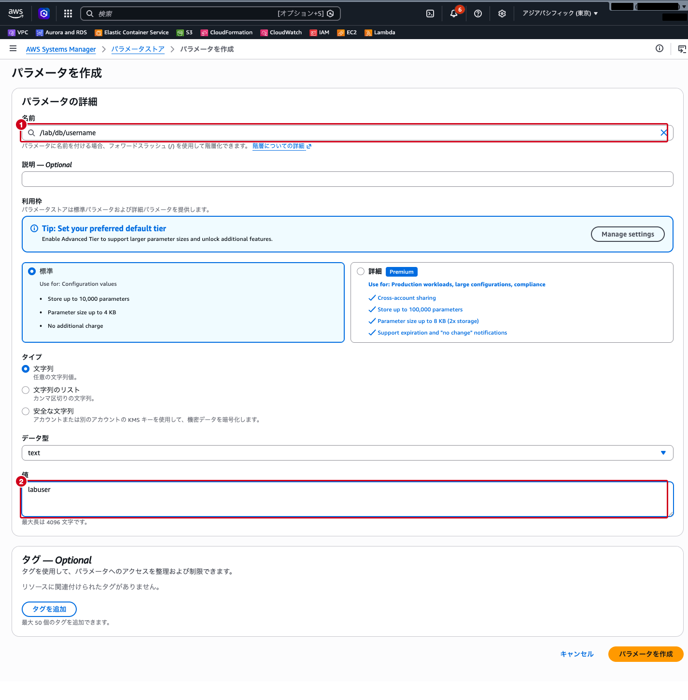This screenshot has width=688, height=700.
Task: Expand the データ型 text dropdown
Action: coord(348,453)
